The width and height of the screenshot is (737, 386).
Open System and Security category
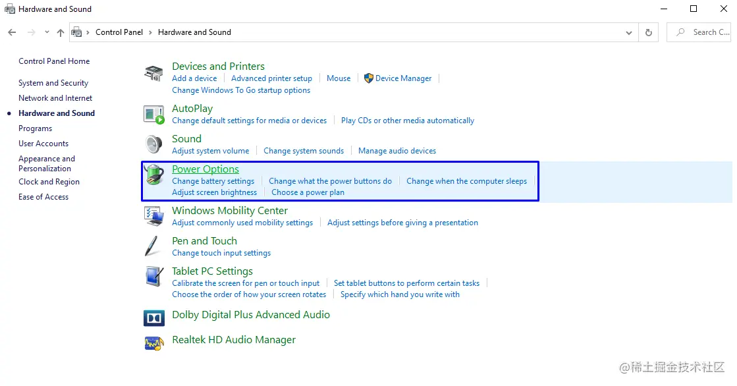point(53,83)
